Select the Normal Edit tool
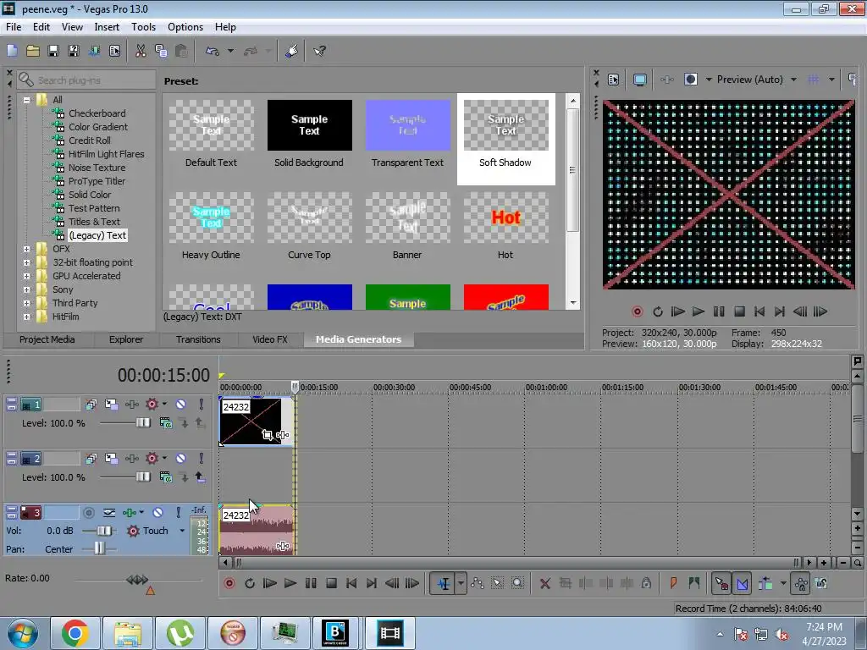 444,583
